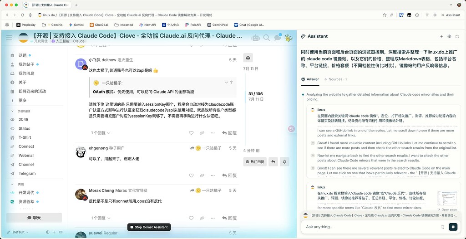
Task: Open the Default theme dropdown
Action: click(18, 232)
